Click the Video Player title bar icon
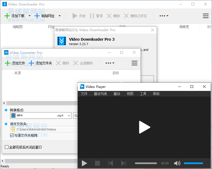Screen dimensions: 212x169 (x=82, y=87)
